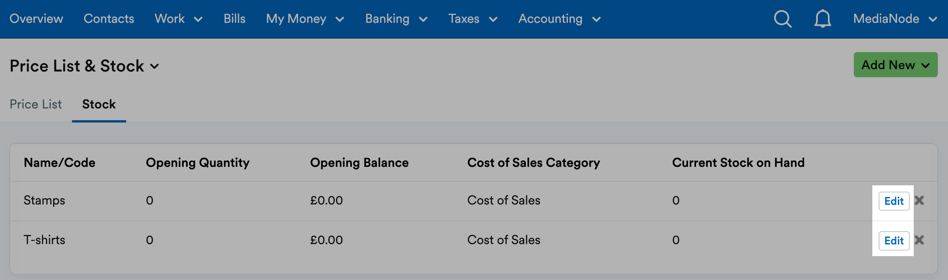Delete the T-shirts stock item

(x=919, y=240)
